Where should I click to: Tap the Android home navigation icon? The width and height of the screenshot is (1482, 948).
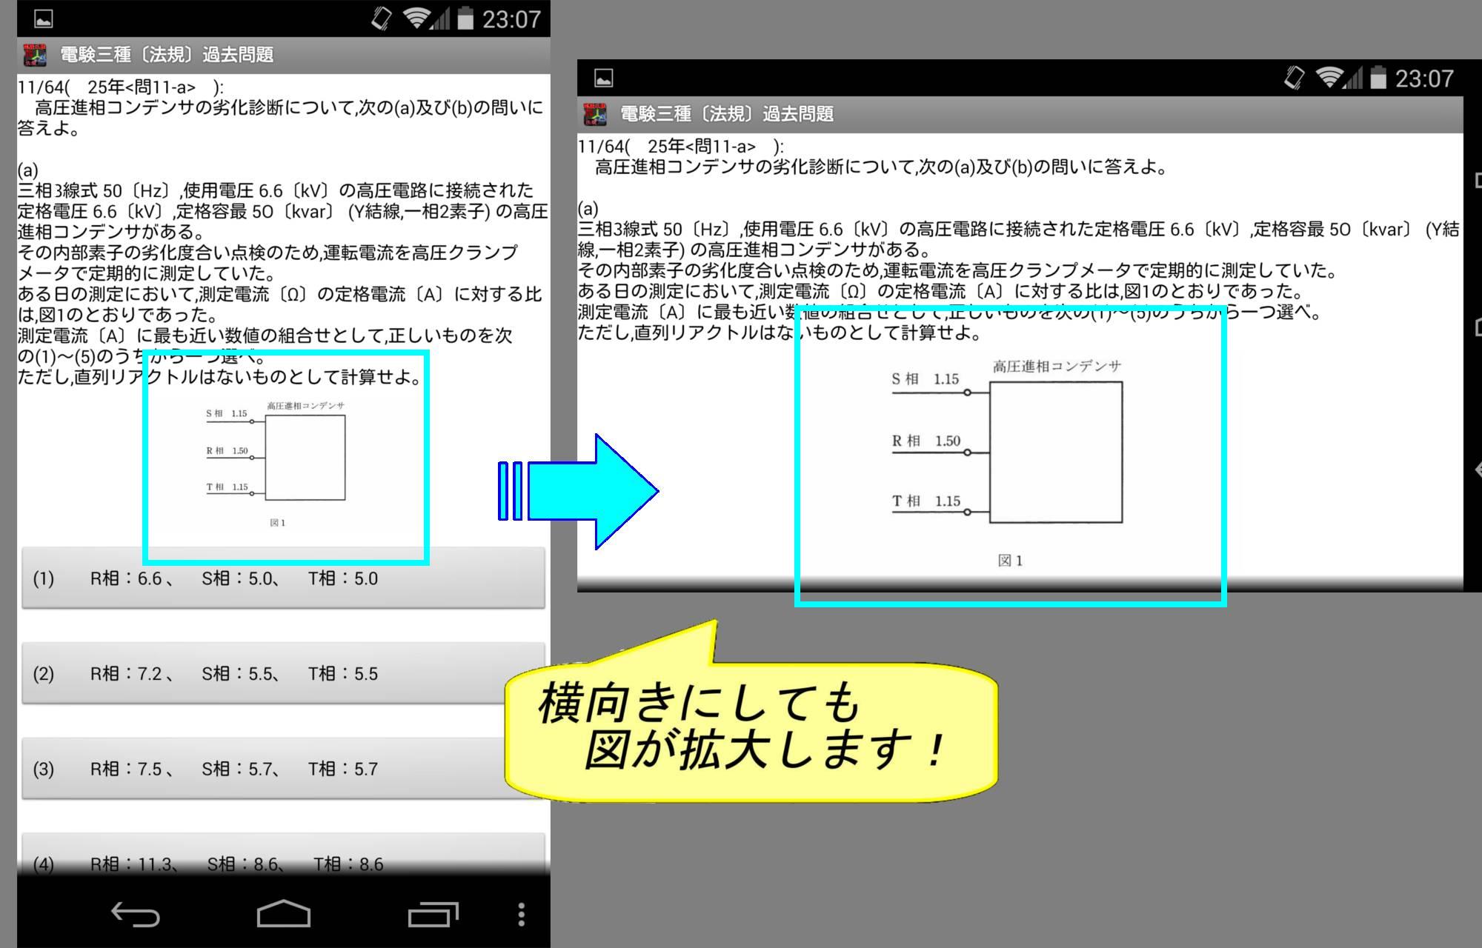point(283,914)
